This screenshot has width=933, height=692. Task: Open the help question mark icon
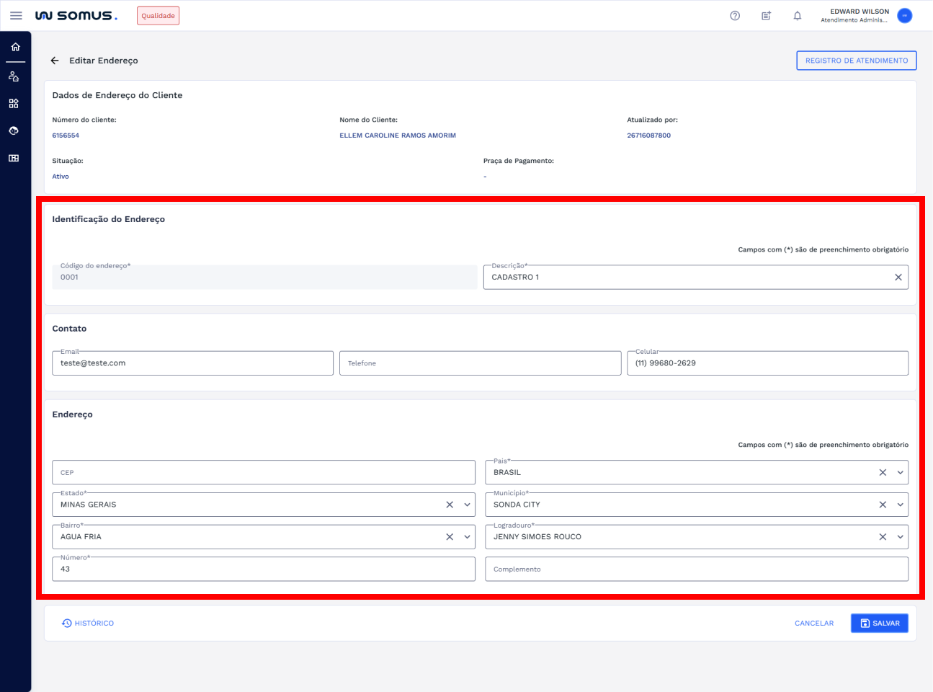tap(735, 16)
